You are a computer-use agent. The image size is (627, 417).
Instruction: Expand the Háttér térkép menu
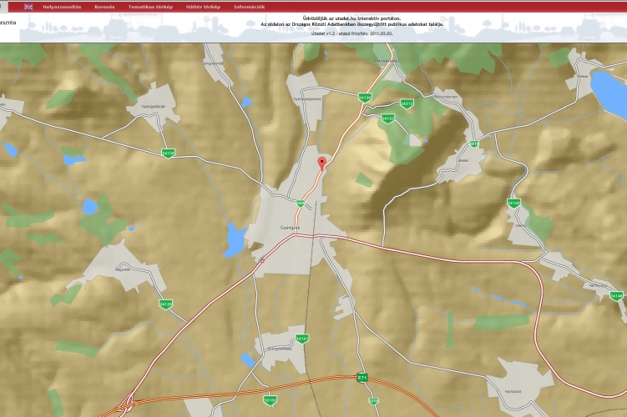(x=203, y=7)
